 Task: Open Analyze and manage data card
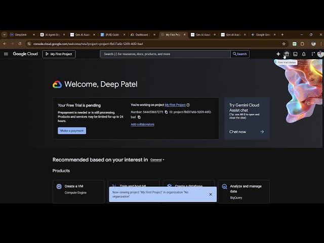(x=244, y=191)
